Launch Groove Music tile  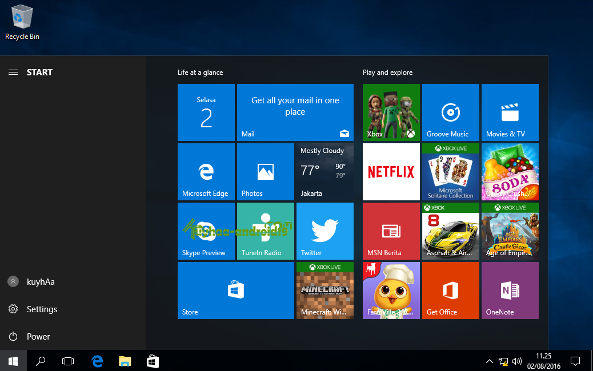[x=450, y=112]
